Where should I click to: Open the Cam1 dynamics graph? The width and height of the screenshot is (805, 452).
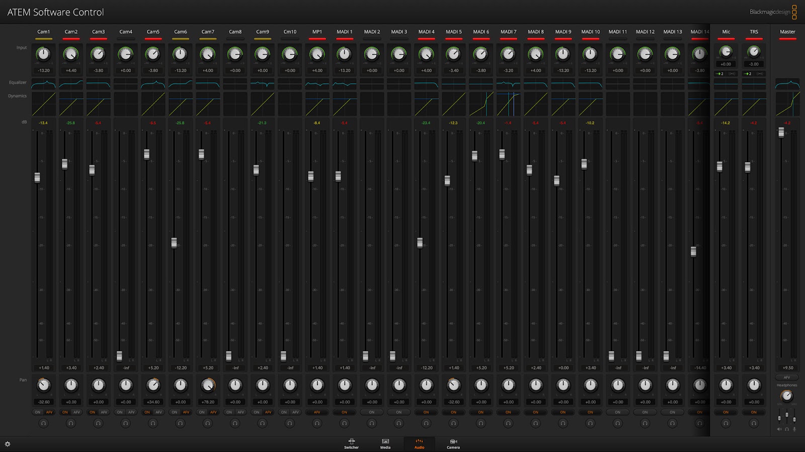point(44,104)
